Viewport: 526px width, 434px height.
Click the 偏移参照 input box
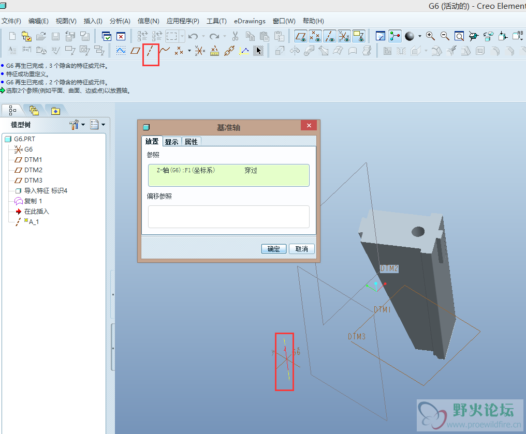coord(228,216)
